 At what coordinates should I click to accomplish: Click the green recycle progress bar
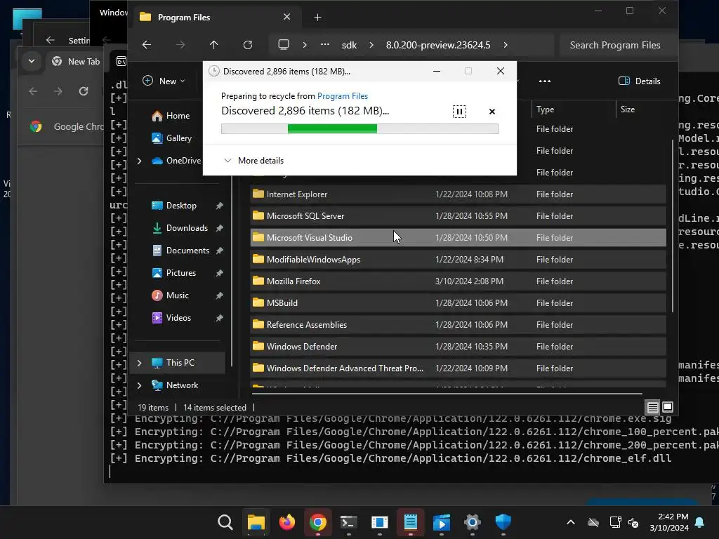coord(359,129)
